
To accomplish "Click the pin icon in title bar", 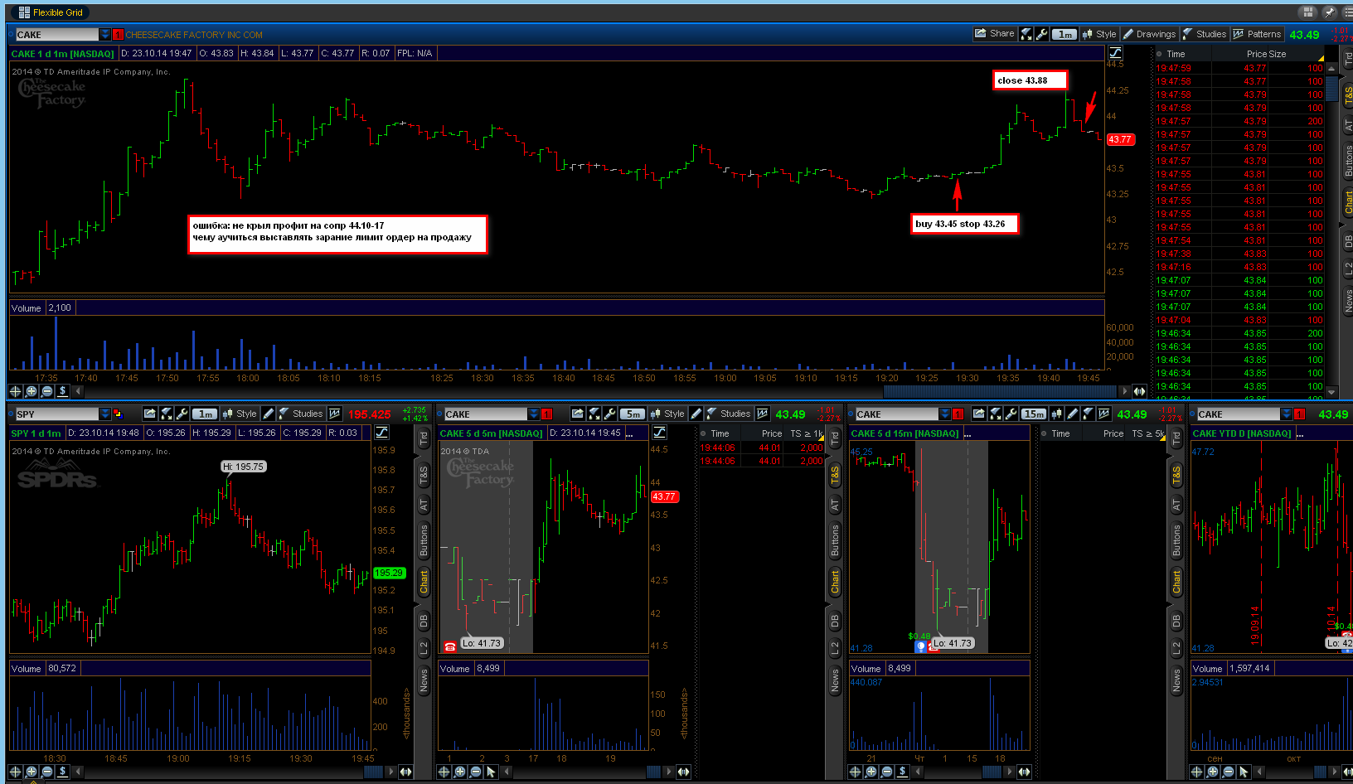I will [x=1328, y=12].
